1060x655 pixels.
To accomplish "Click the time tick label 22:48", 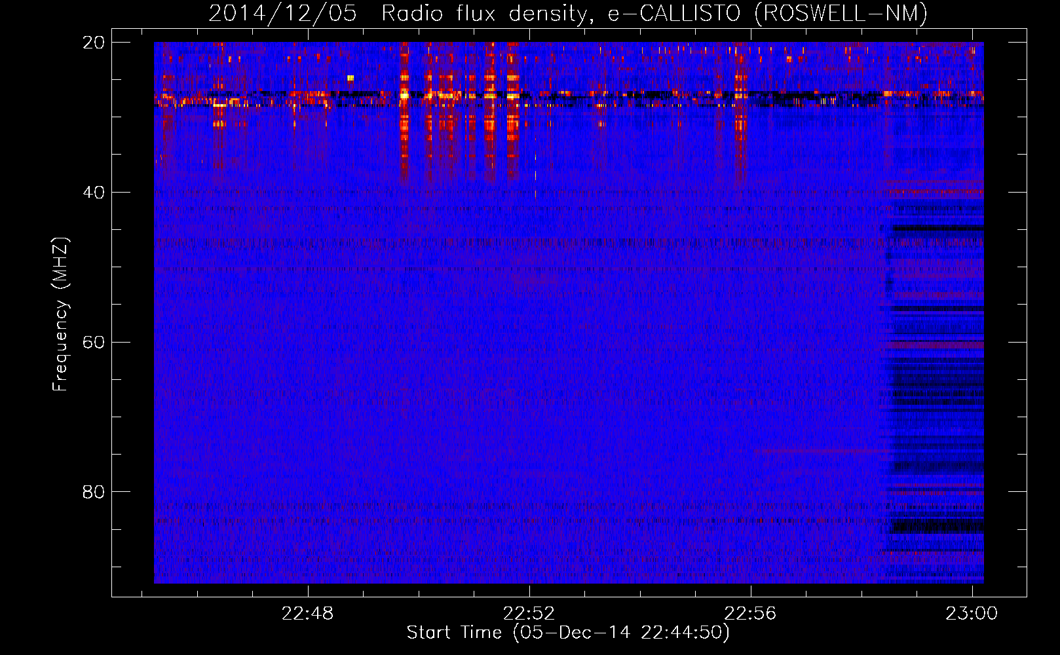I will tap(308, 613).
